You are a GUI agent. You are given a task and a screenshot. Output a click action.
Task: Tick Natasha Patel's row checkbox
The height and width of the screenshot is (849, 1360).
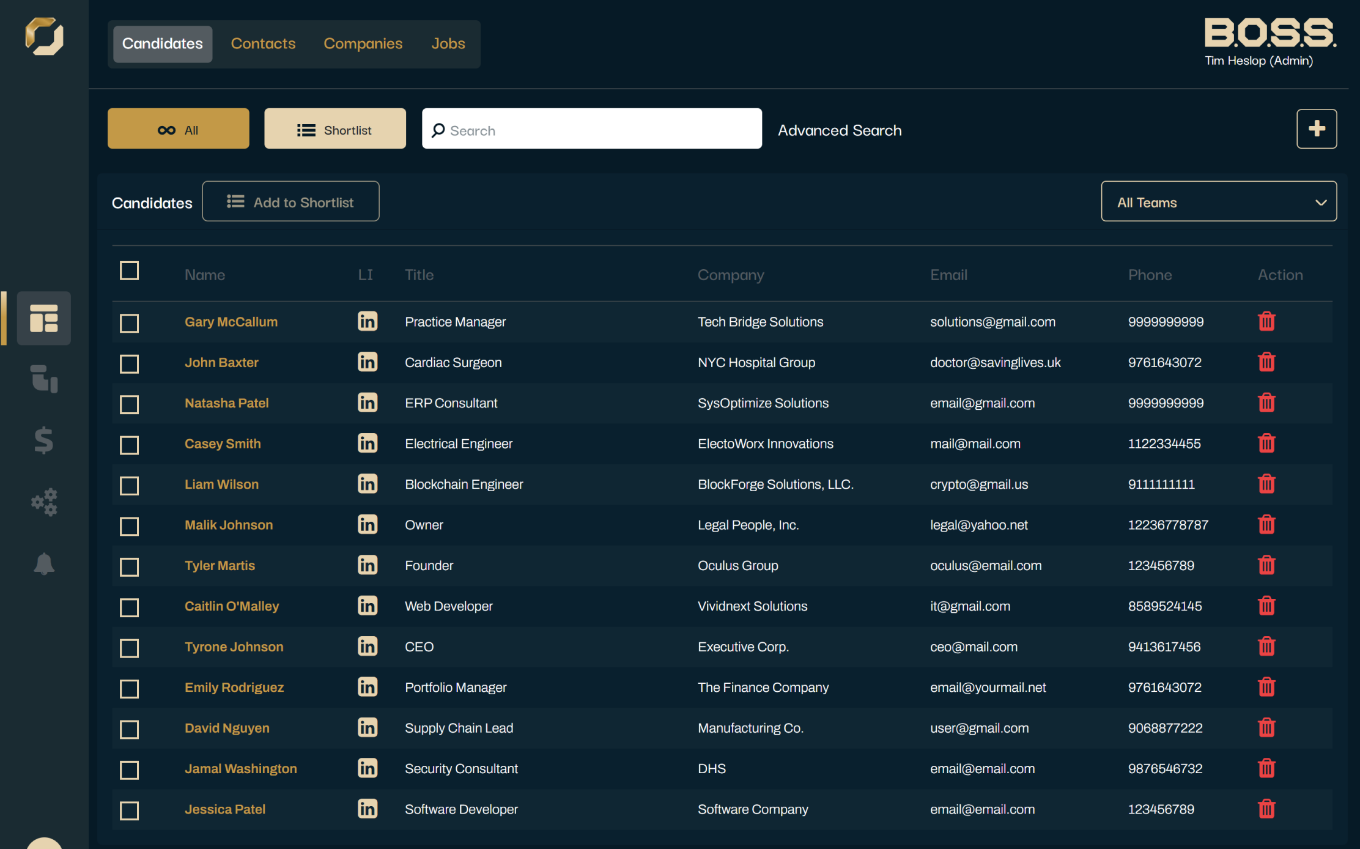(129, 404)
